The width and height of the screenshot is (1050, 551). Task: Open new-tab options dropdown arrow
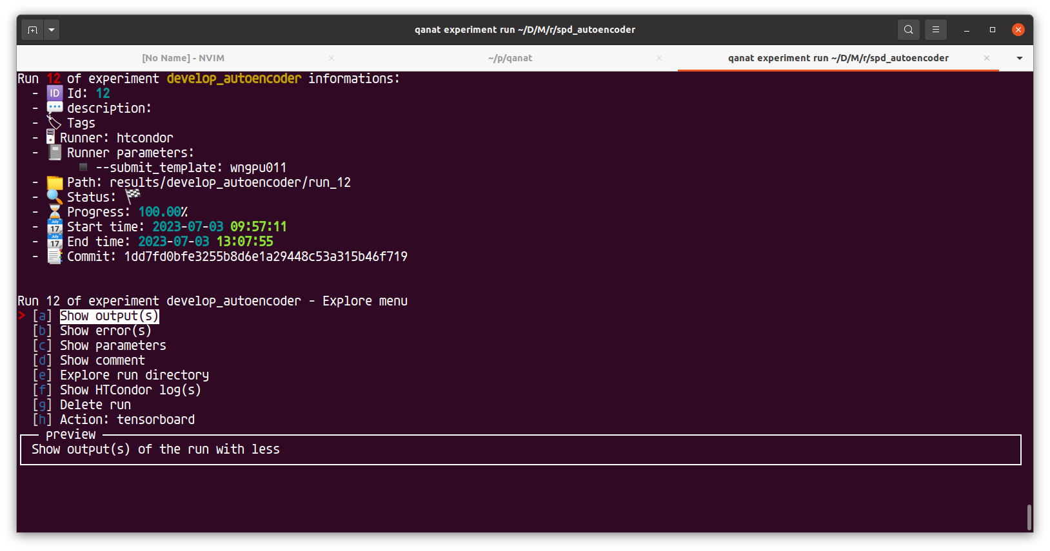click(x=52, y=30)
